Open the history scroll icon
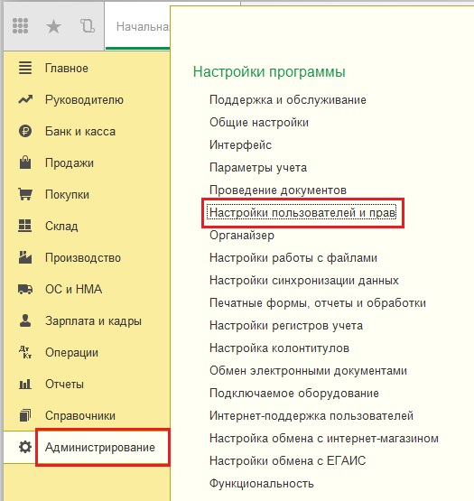Image resolution: width=474 pixels, height=501 pixels. (x=88, y=26)
